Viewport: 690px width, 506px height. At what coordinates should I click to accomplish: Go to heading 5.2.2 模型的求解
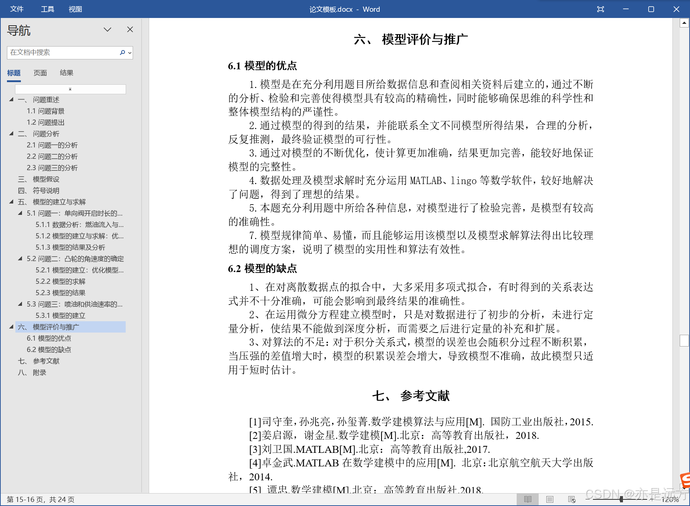click(x=60, y=282)
